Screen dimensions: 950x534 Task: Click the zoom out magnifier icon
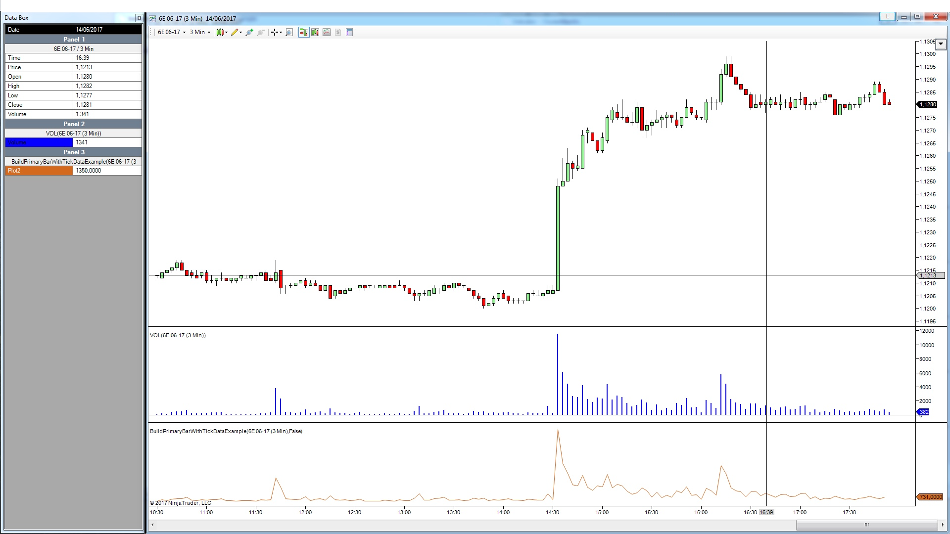[x=261, y=32]
